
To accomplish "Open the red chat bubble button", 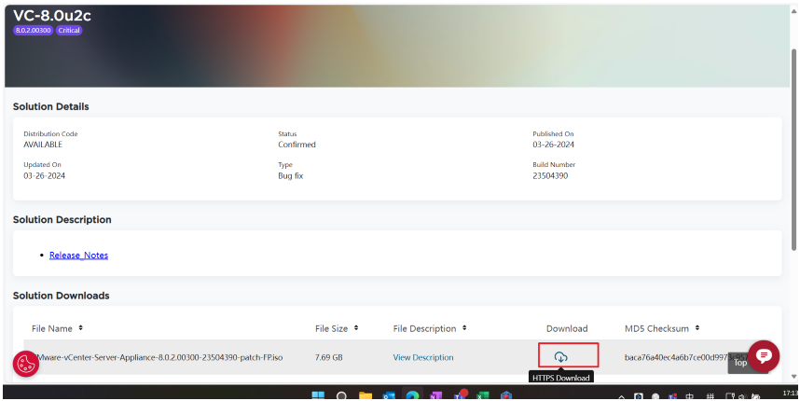I will coord(764,355).
